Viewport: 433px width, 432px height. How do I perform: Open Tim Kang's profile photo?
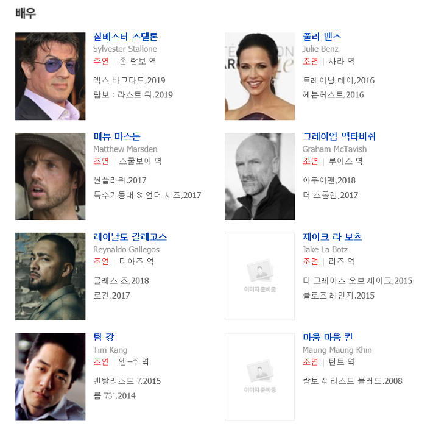tap(51, 377)
